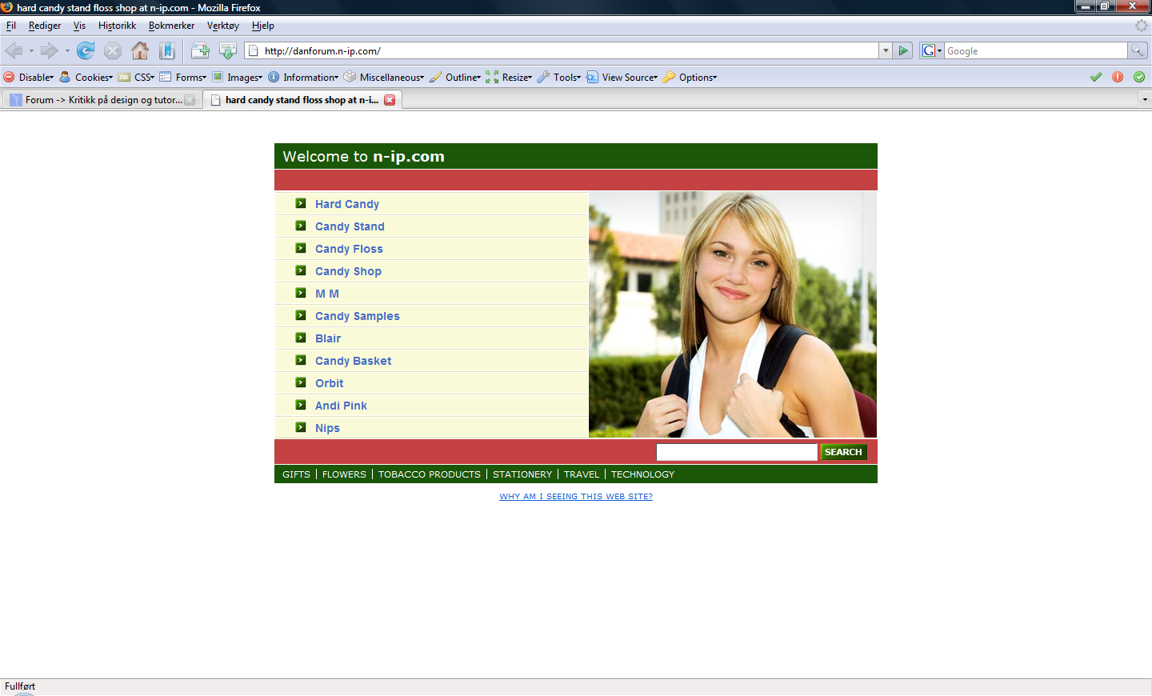Open the Bokmerker menu

coord(171,26)
